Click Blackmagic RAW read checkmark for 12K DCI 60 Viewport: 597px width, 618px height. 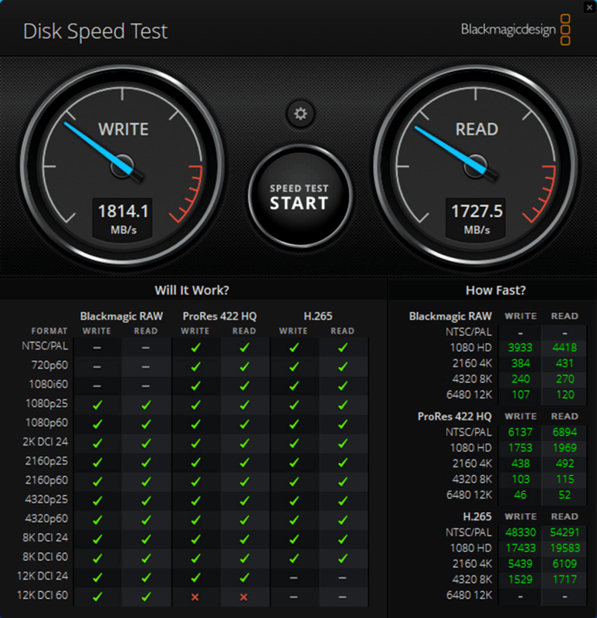146,596
